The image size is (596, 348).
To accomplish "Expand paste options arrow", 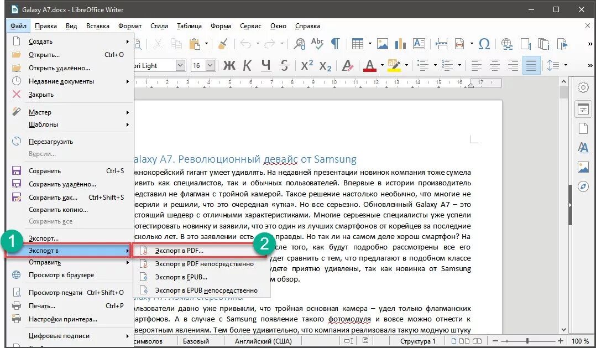I will pos(206,44).
